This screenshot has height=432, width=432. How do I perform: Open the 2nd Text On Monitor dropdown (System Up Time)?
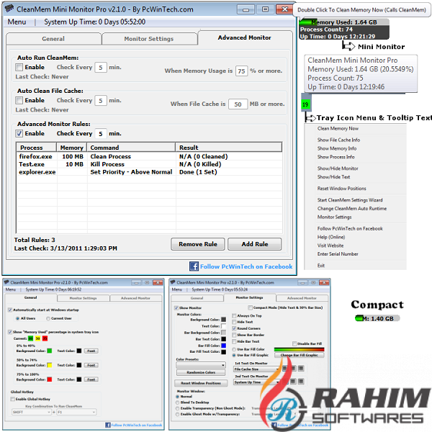point(257,382)
